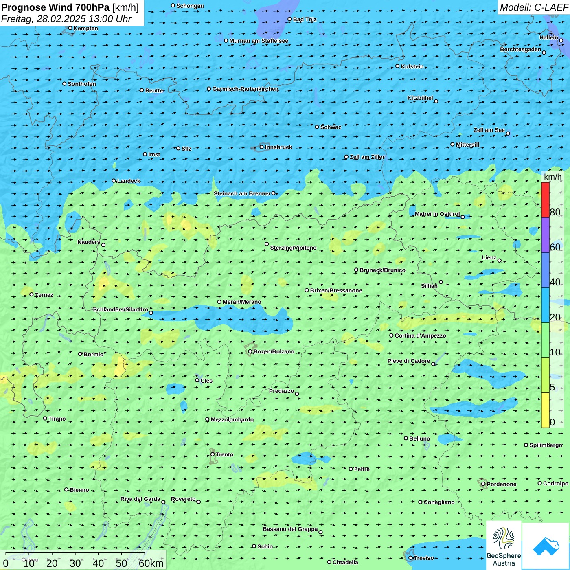Click the Pordenone location marker
Screen dimensions: 570x570
[483, 484]
